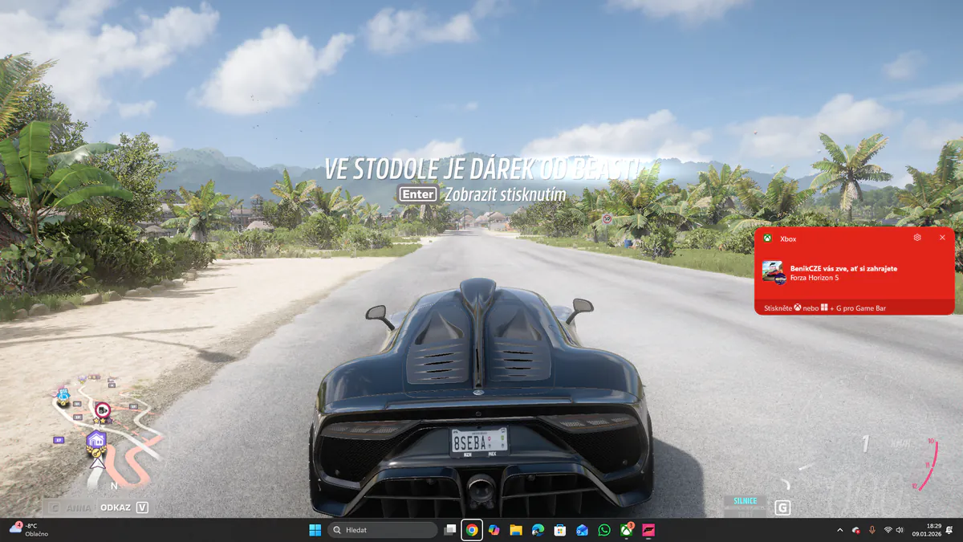Open Google Chrome from the taskbar
Viewport: 963px width, 542px height.
pos(472,530)
